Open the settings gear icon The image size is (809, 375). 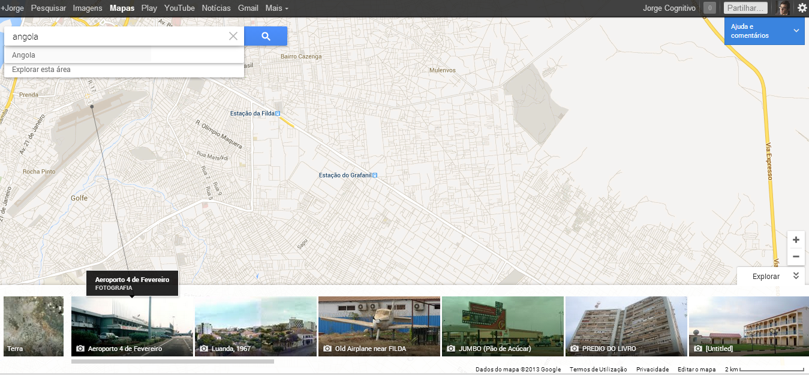(802, 8)
